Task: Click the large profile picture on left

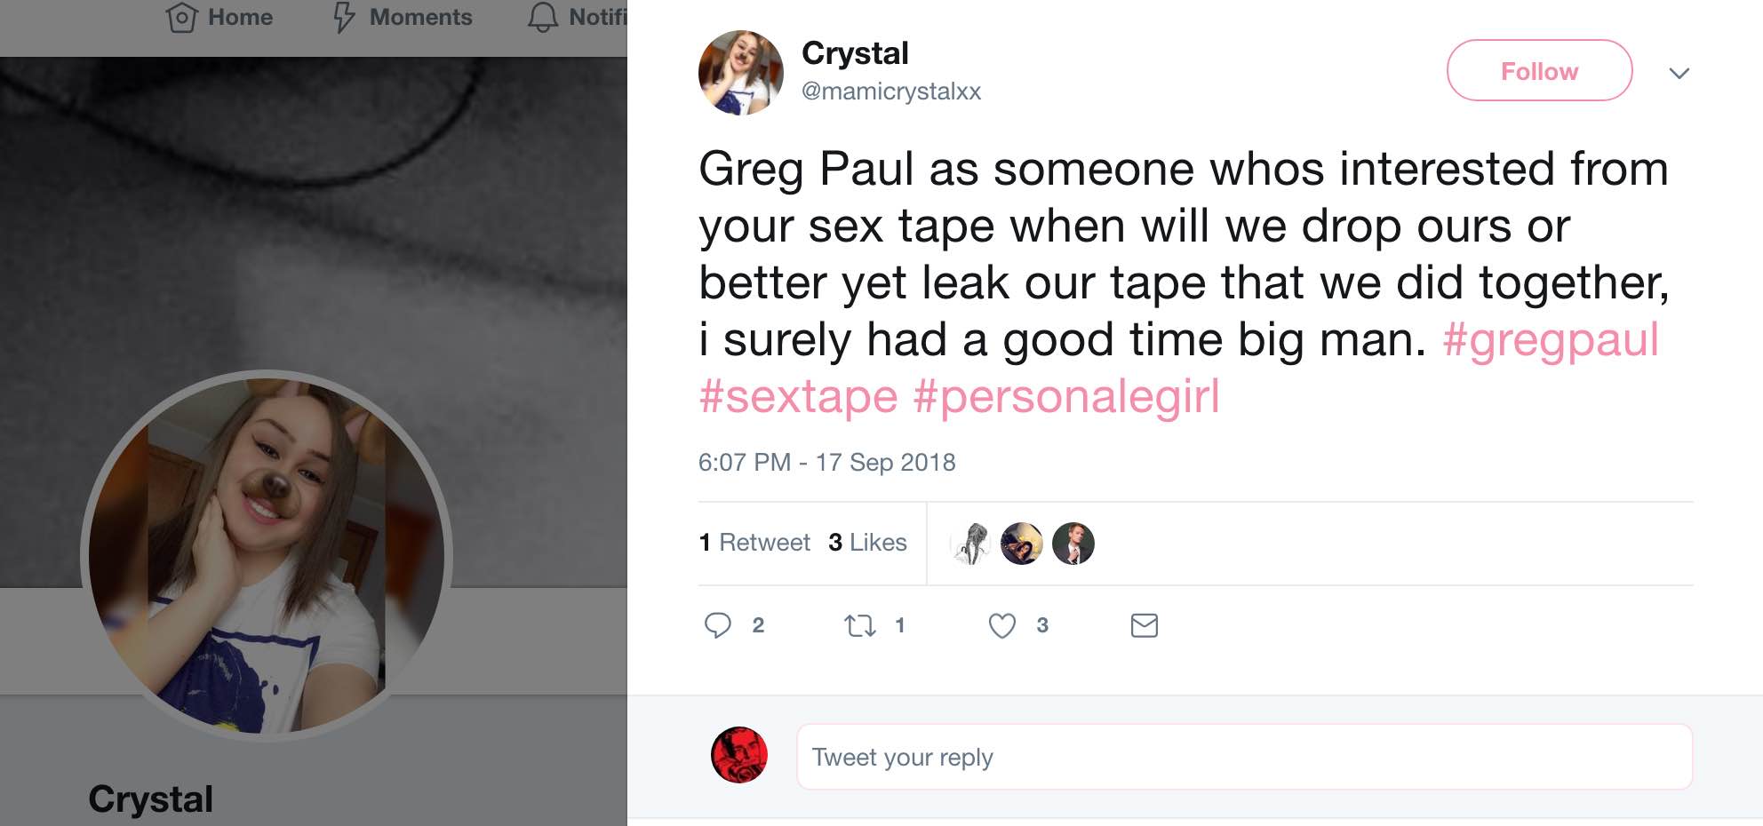Action: click(x=267, y=556)
